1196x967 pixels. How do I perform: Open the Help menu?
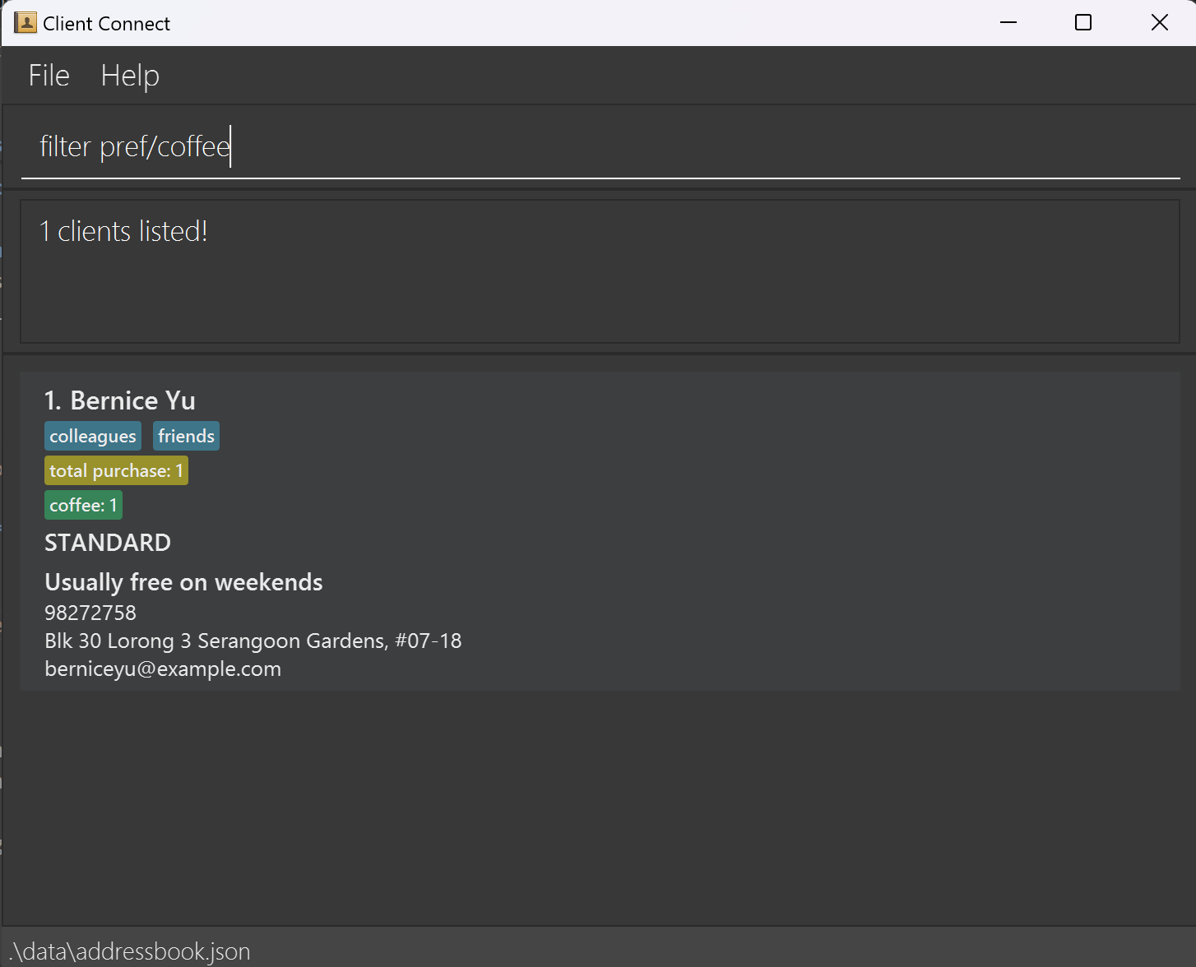click(x=130, y=76)
